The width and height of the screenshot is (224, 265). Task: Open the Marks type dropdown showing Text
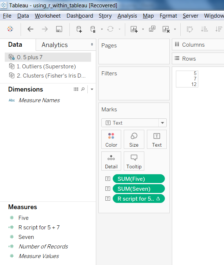(x=134, y=123)
